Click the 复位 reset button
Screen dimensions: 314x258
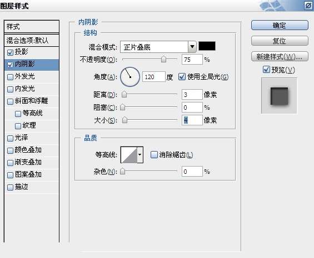coord(280,41)
